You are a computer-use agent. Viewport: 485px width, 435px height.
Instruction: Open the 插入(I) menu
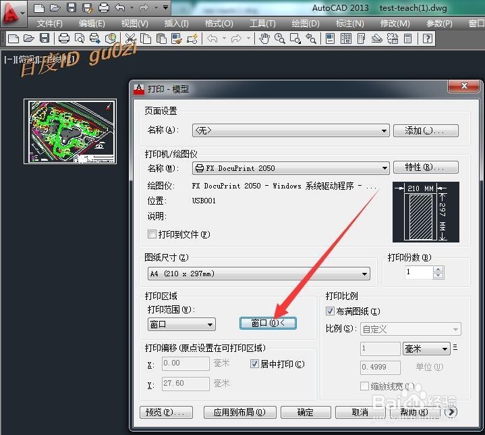point(176,24)
